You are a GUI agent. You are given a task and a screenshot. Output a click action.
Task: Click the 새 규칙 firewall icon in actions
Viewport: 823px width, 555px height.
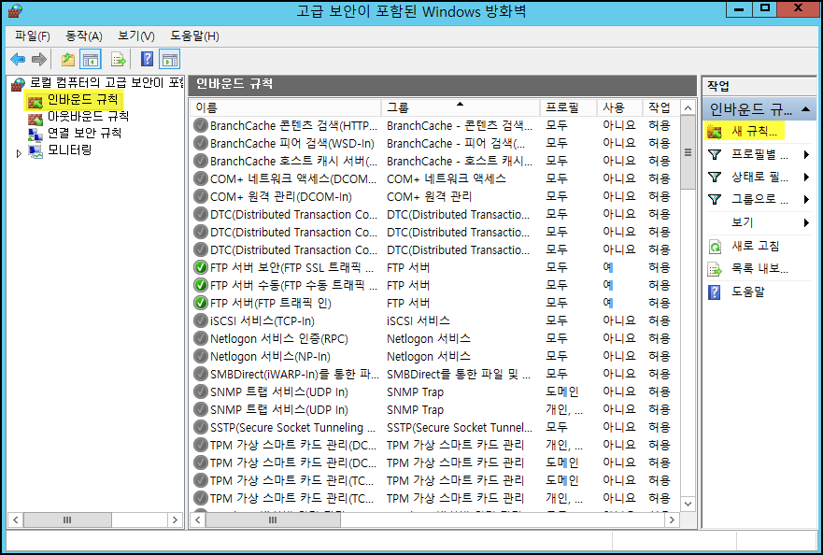(x=715, y=131)
